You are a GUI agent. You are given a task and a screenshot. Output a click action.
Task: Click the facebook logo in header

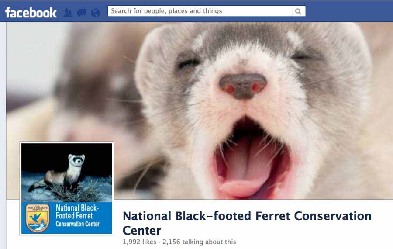click(31, 12)
